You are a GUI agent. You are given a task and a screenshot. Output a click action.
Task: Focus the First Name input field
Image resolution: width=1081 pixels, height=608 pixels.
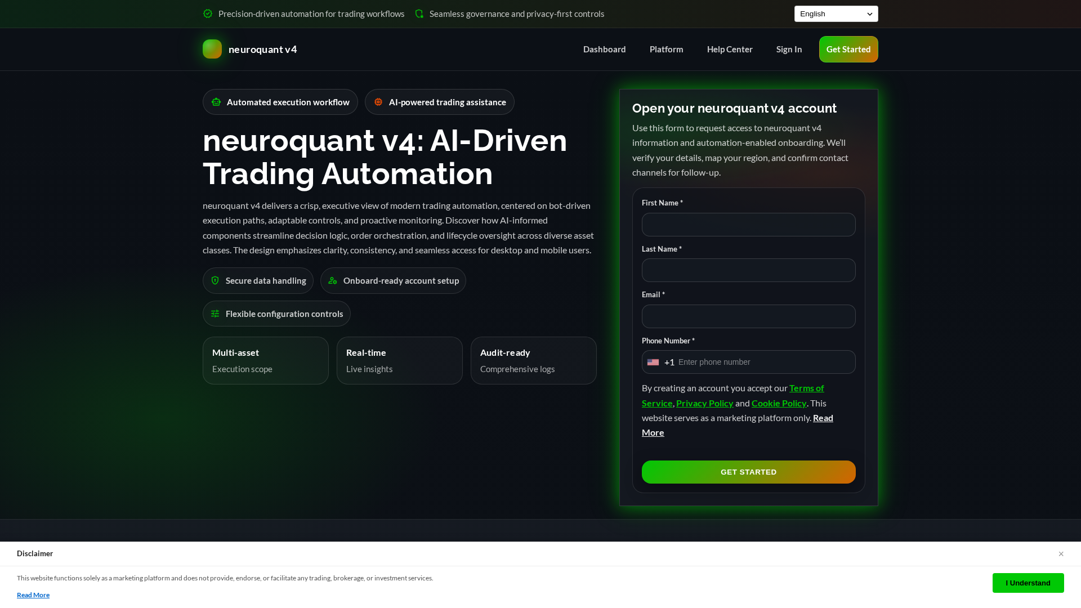[748, 225]
